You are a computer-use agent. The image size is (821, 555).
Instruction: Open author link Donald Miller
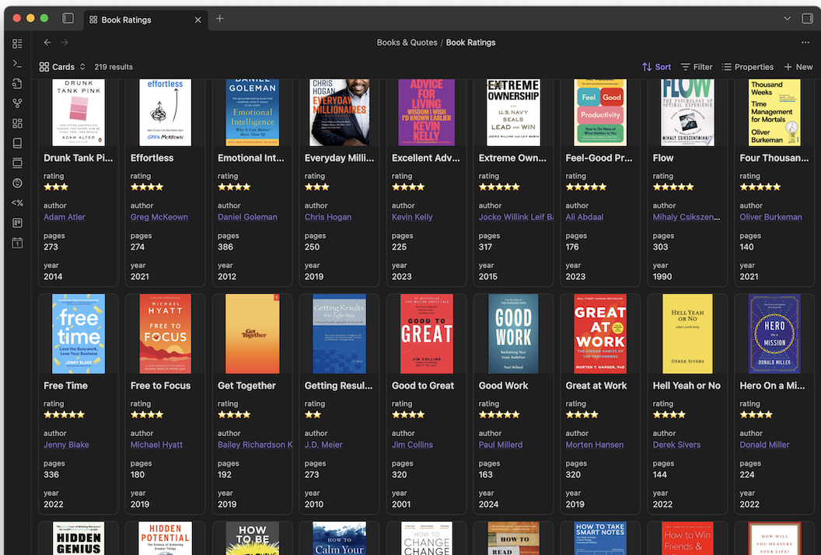[x=764, y=445]
